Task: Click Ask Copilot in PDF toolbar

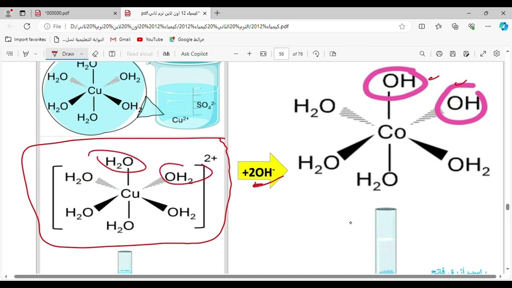Action: (x=194, y=54)
